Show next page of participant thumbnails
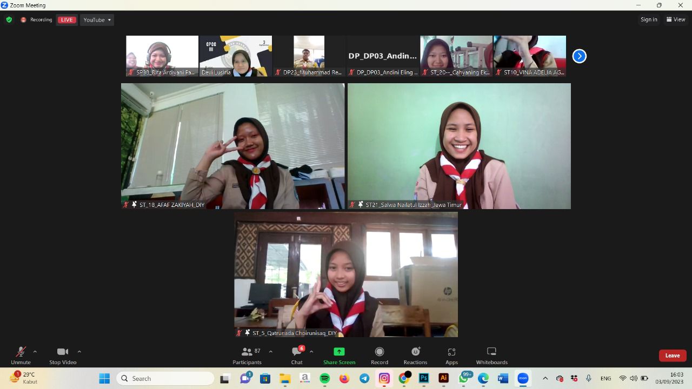Screen dimensions: 692x389 579,56
